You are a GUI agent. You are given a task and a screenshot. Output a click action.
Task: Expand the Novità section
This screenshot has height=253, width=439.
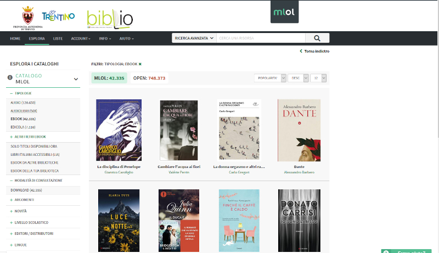18,211
